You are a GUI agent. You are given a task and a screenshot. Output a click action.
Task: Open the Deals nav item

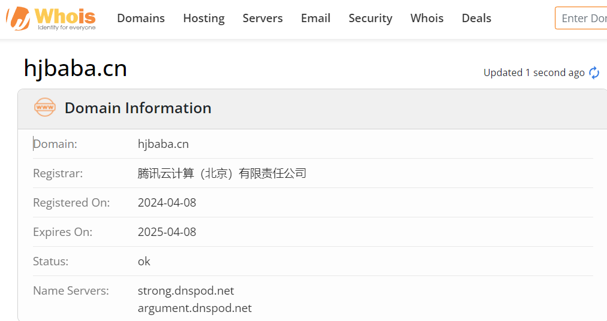[476, 19]
